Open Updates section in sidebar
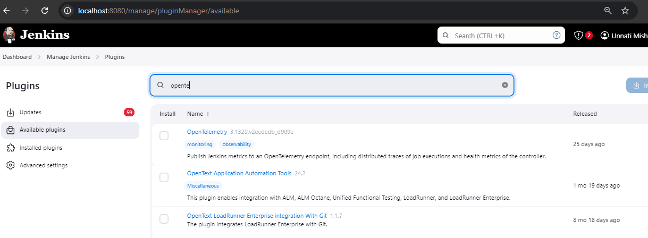648x238 pixels. pyautogui.click(x=70, y=112)
